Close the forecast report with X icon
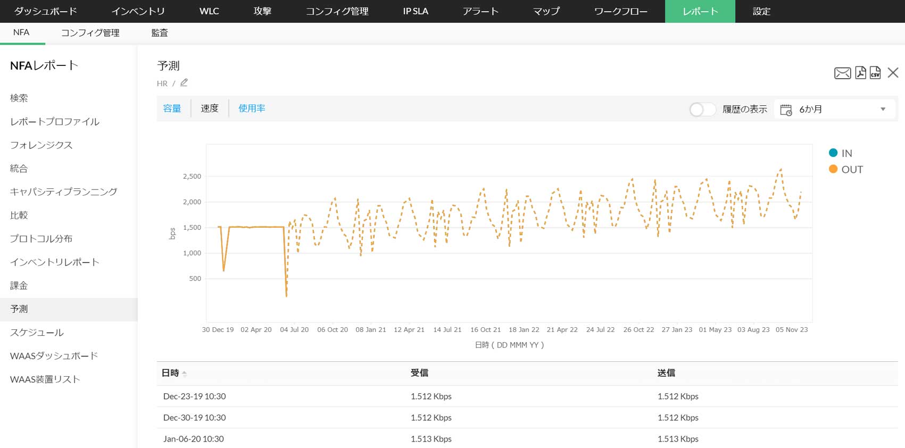 click(893, 73)
